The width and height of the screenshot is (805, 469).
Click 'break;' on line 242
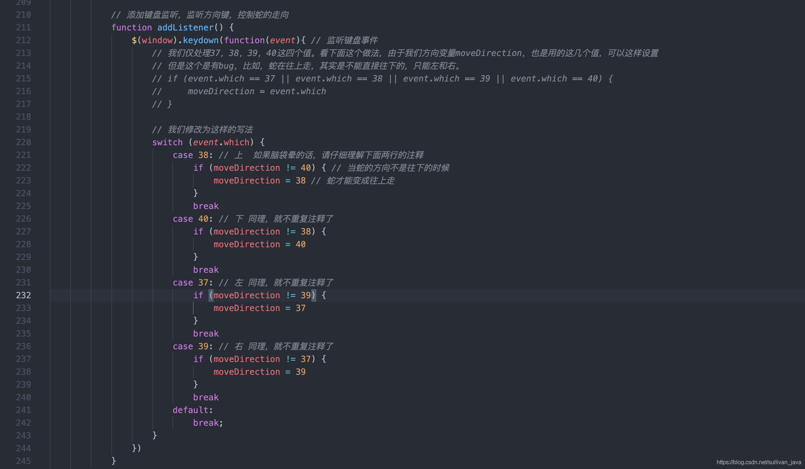coord(208,423)
